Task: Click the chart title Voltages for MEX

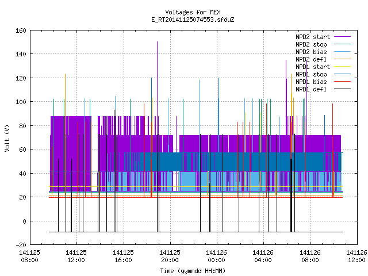Action: pos(193,12)
